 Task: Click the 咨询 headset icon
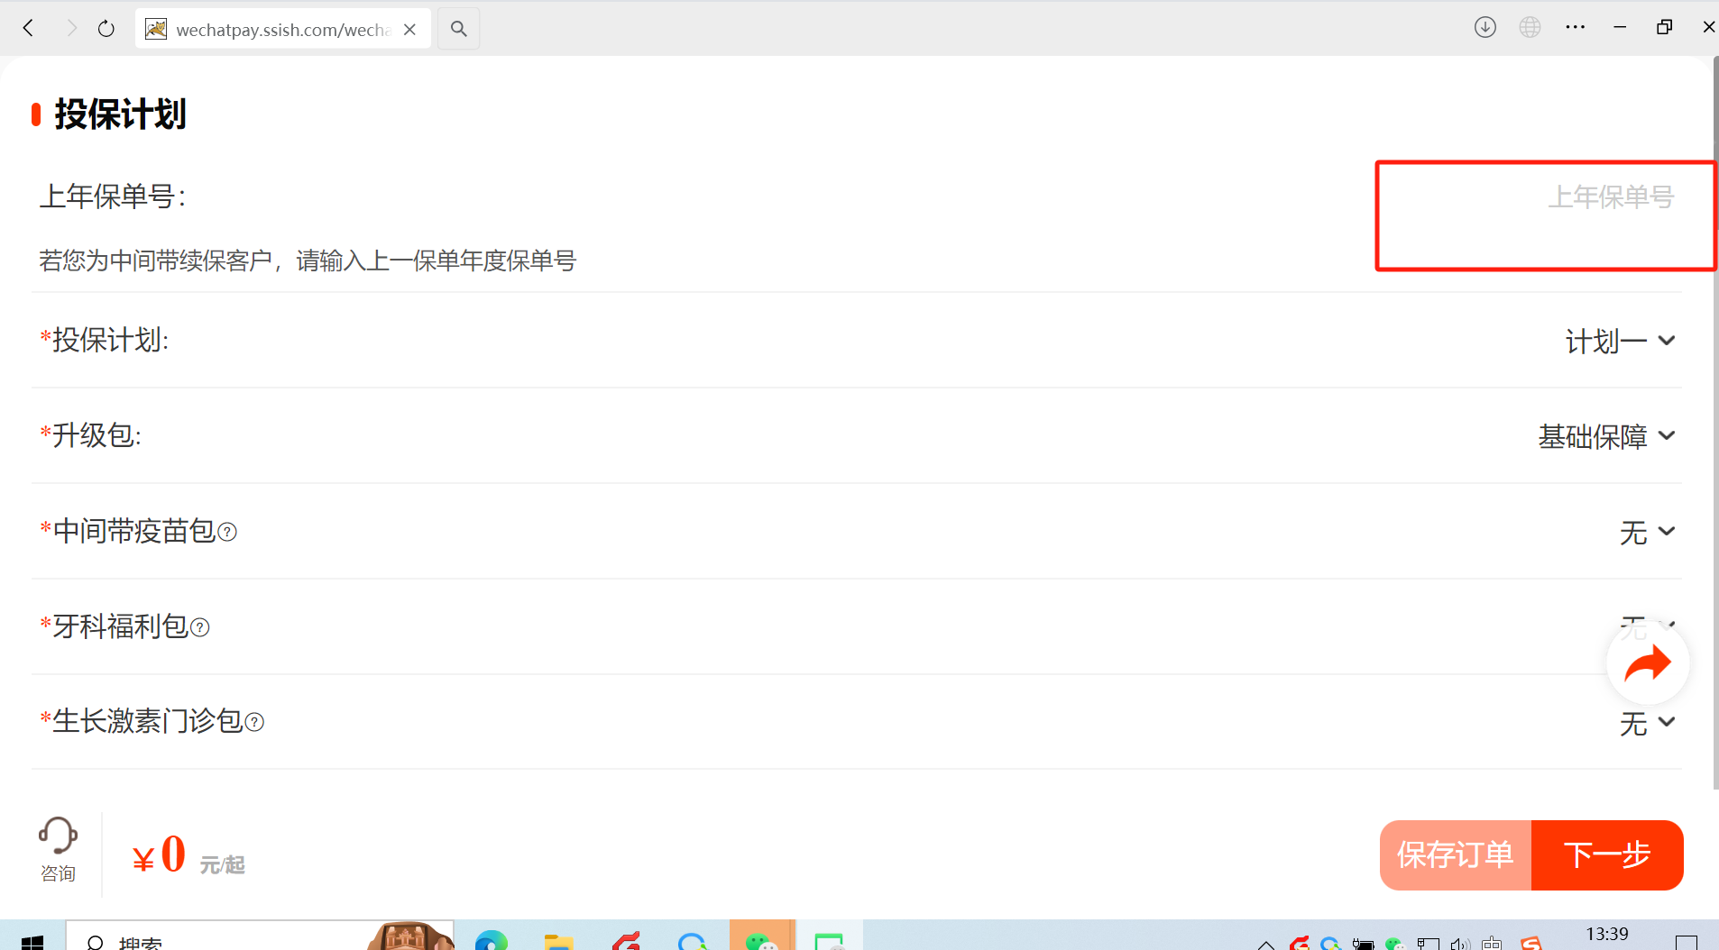click(58, 836)
